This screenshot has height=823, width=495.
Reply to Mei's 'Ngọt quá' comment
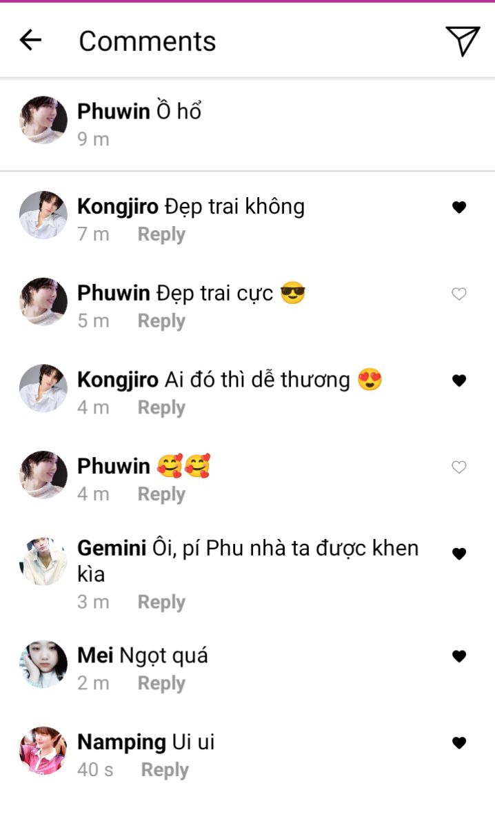[161, 684]
